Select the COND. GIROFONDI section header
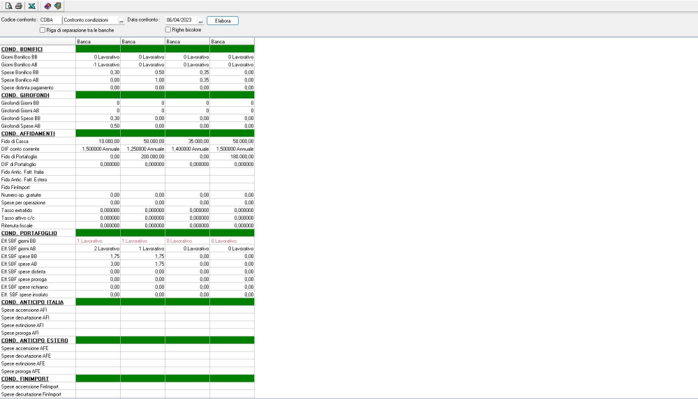Screen dimensions: 698x399 click(25, 95)
